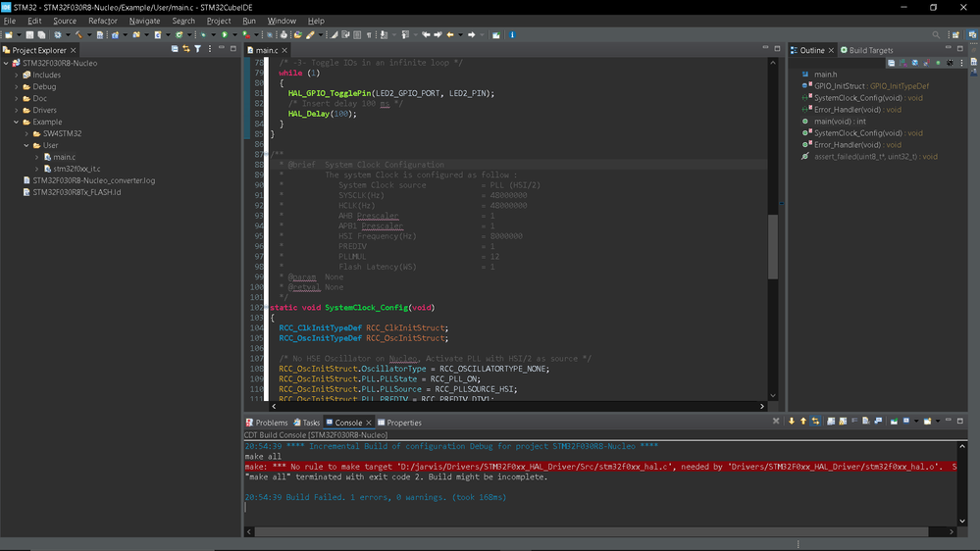The height and width of the screenshot is (551, 980).
Task: Collapse the Example folder
Action: point(17,122)
